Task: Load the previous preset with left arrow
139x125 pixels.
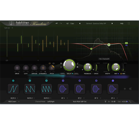Action: pos(80,23)
